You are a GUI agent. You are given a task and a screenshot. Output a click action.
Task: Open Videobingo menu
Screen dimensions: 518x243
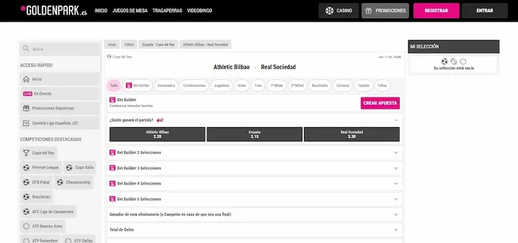(x=199, y=10)
